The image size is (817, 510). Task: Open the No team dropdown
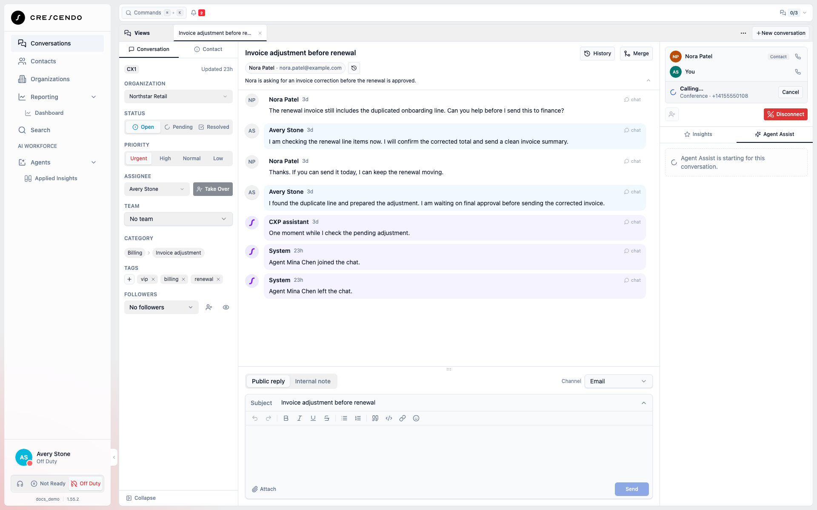coord(178,219)
